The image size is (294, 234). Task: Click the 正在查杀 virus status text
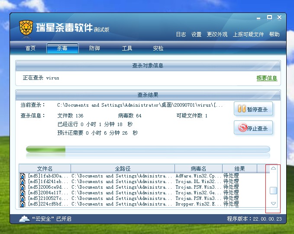point(41,78)
